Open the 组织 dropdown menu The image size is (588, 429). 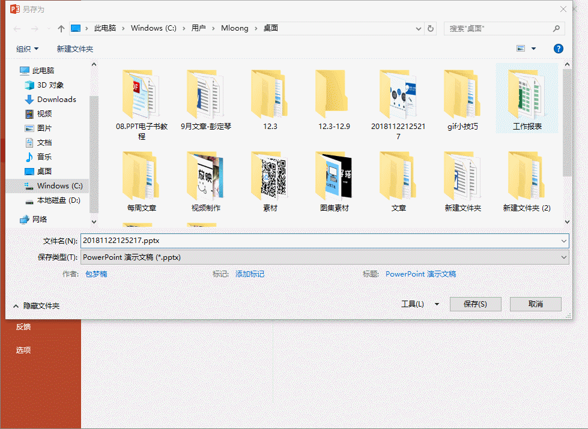(27, 48)
